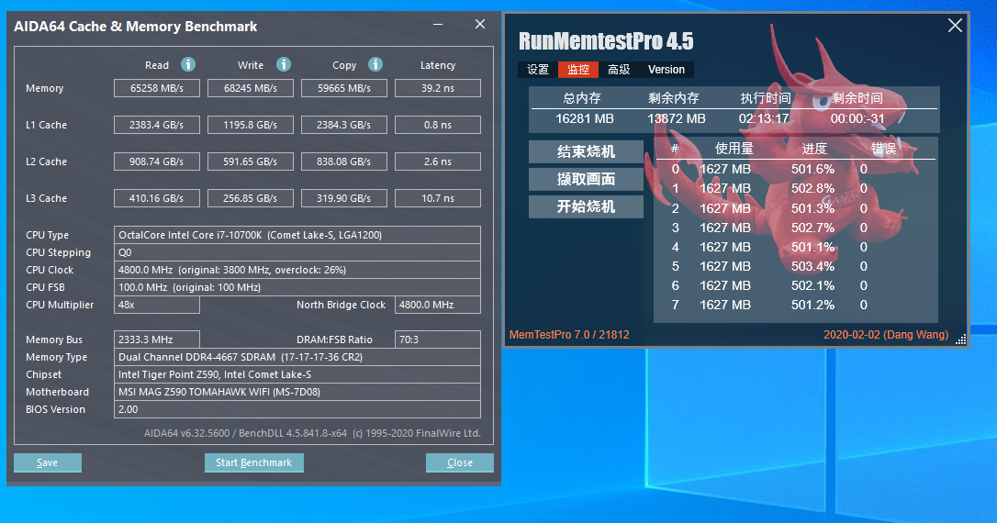Click CPU Type field showing i7-10700K

[x=297, y=235]
